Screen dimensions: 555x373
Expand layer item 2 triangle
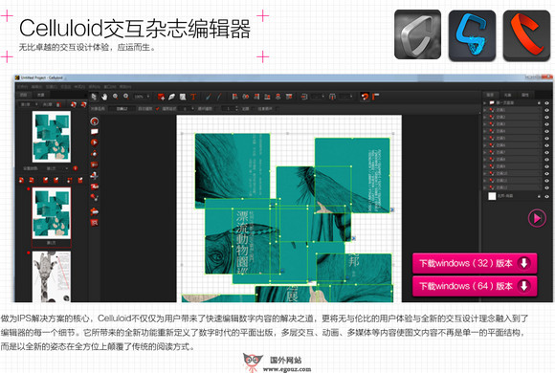(485, 117)
